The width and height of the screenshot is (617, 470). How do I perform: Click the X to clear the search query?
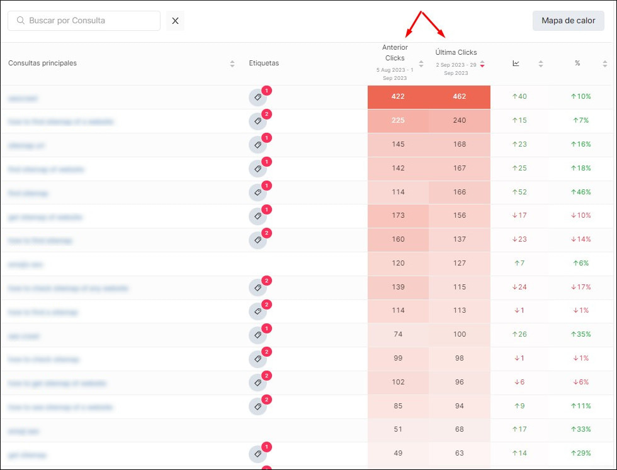tap(175, 21)
